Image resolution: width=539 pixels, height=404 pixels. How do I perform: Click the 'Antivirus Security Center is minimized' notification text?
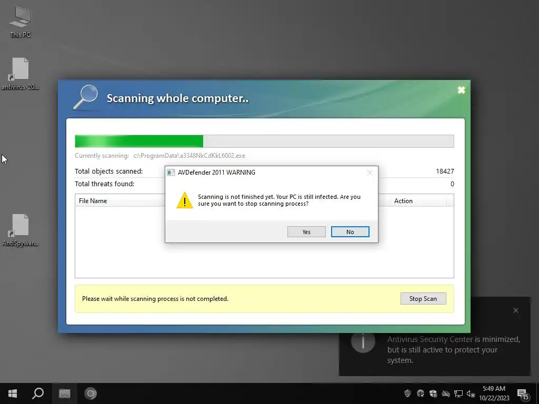click(453, 350)
